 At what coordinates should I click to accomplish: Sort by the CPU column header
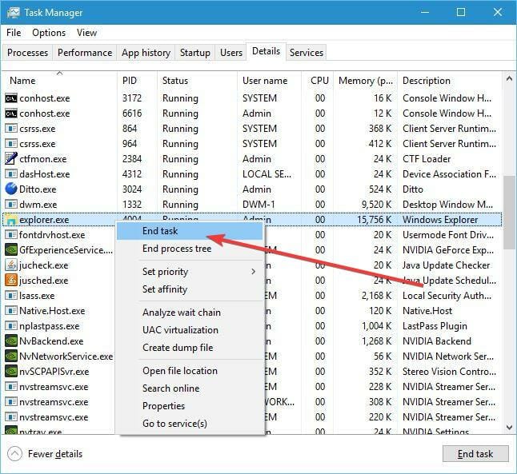coord(317,81)
